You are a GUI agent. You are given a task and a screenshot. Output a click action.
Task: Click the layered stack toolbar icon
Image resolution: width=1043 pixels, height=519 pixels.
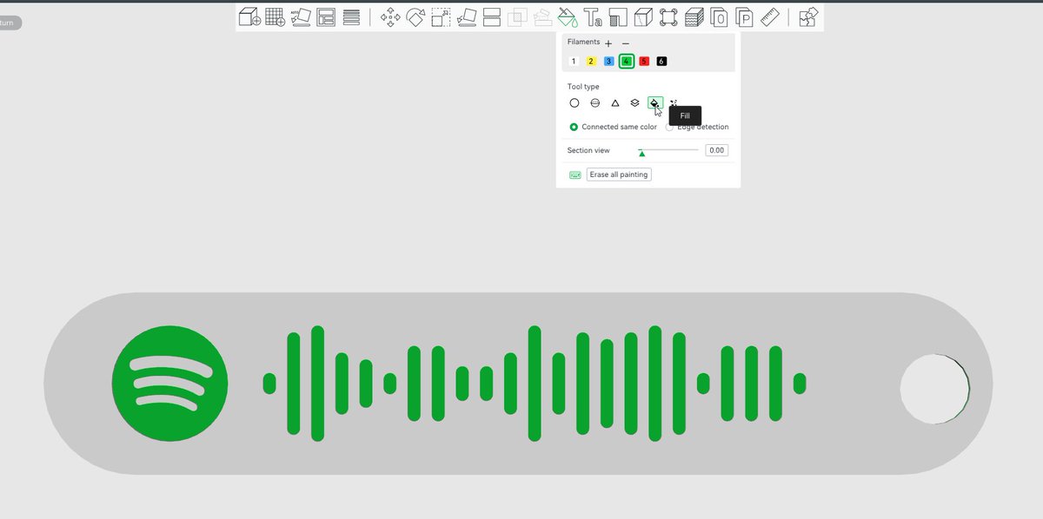click(x=694, y=17)
